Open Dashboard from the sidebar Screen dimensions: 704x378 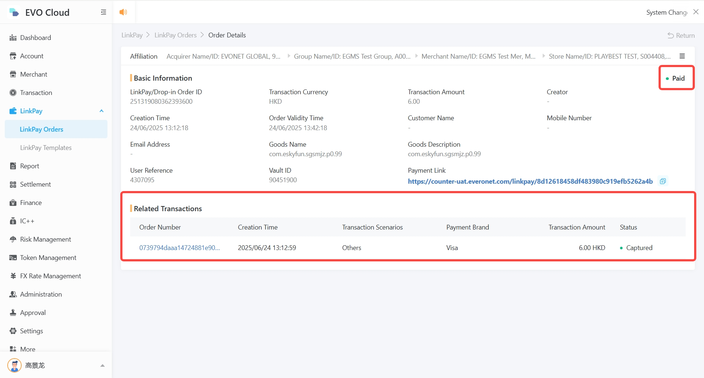tap(35, 38)
